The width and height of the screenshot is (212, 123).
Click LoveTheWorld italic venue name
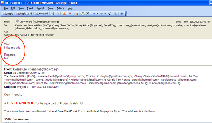tap(67, 111)
